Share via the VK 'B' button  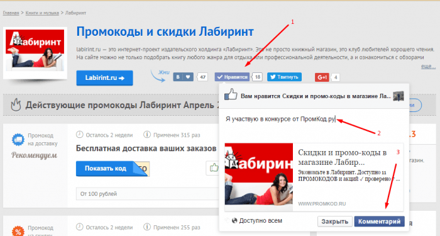click(x=178, y=77)
